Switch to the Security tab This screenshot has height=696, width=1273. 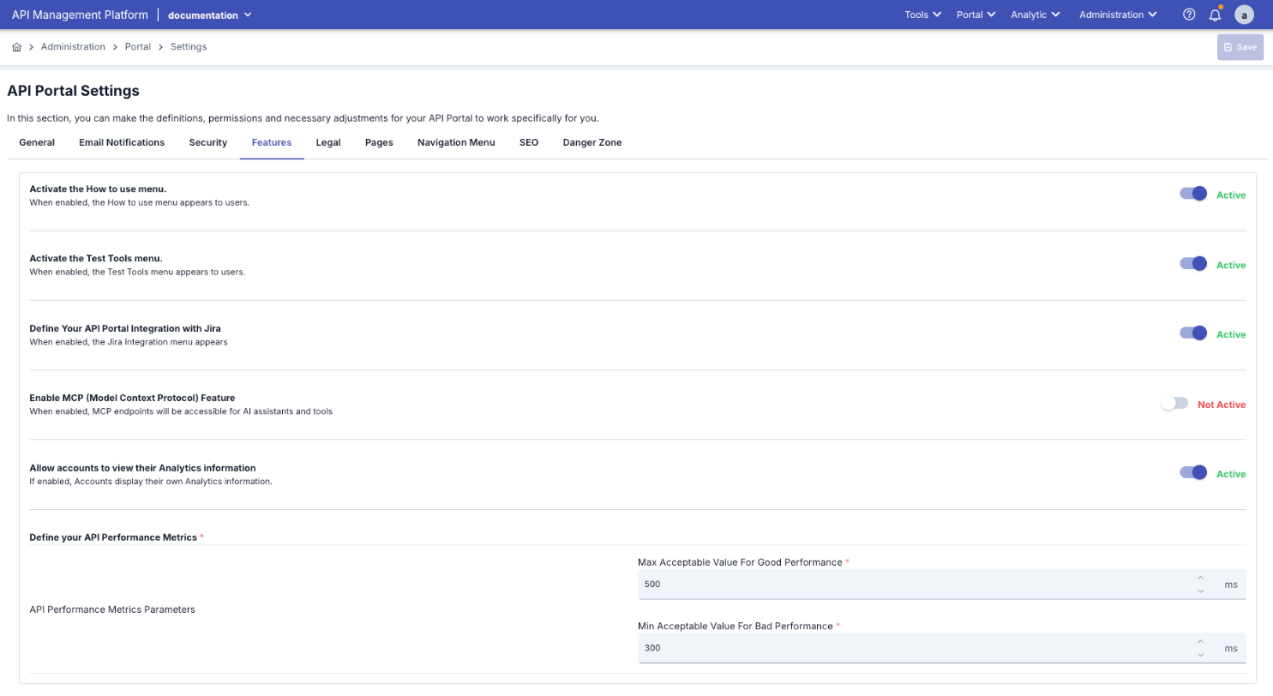(208, 143)
